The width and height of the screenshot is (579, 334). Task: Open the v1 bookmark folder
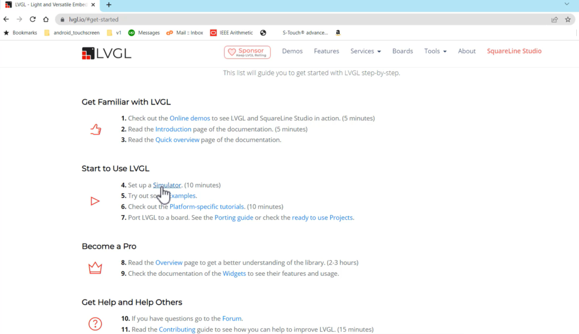click(114, 32)
